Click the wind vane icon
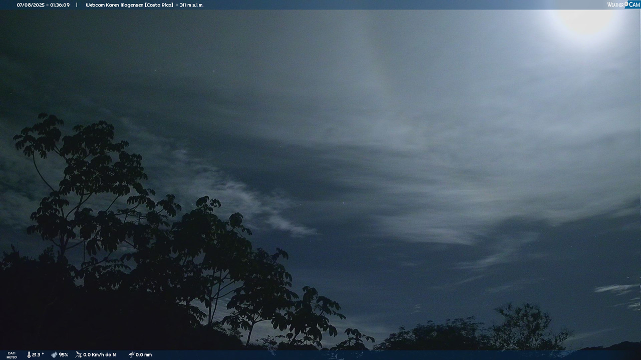This screenshot has height=360, width=641. coord(79,354)
